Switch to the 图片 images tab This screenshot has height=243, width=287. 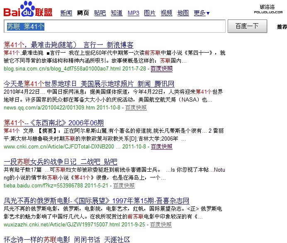(150, 13)
